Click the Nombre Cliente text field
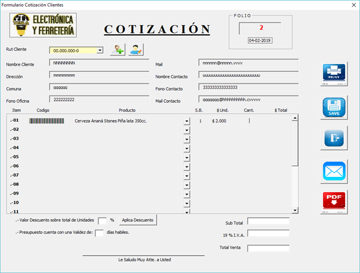 click(98, 62)
